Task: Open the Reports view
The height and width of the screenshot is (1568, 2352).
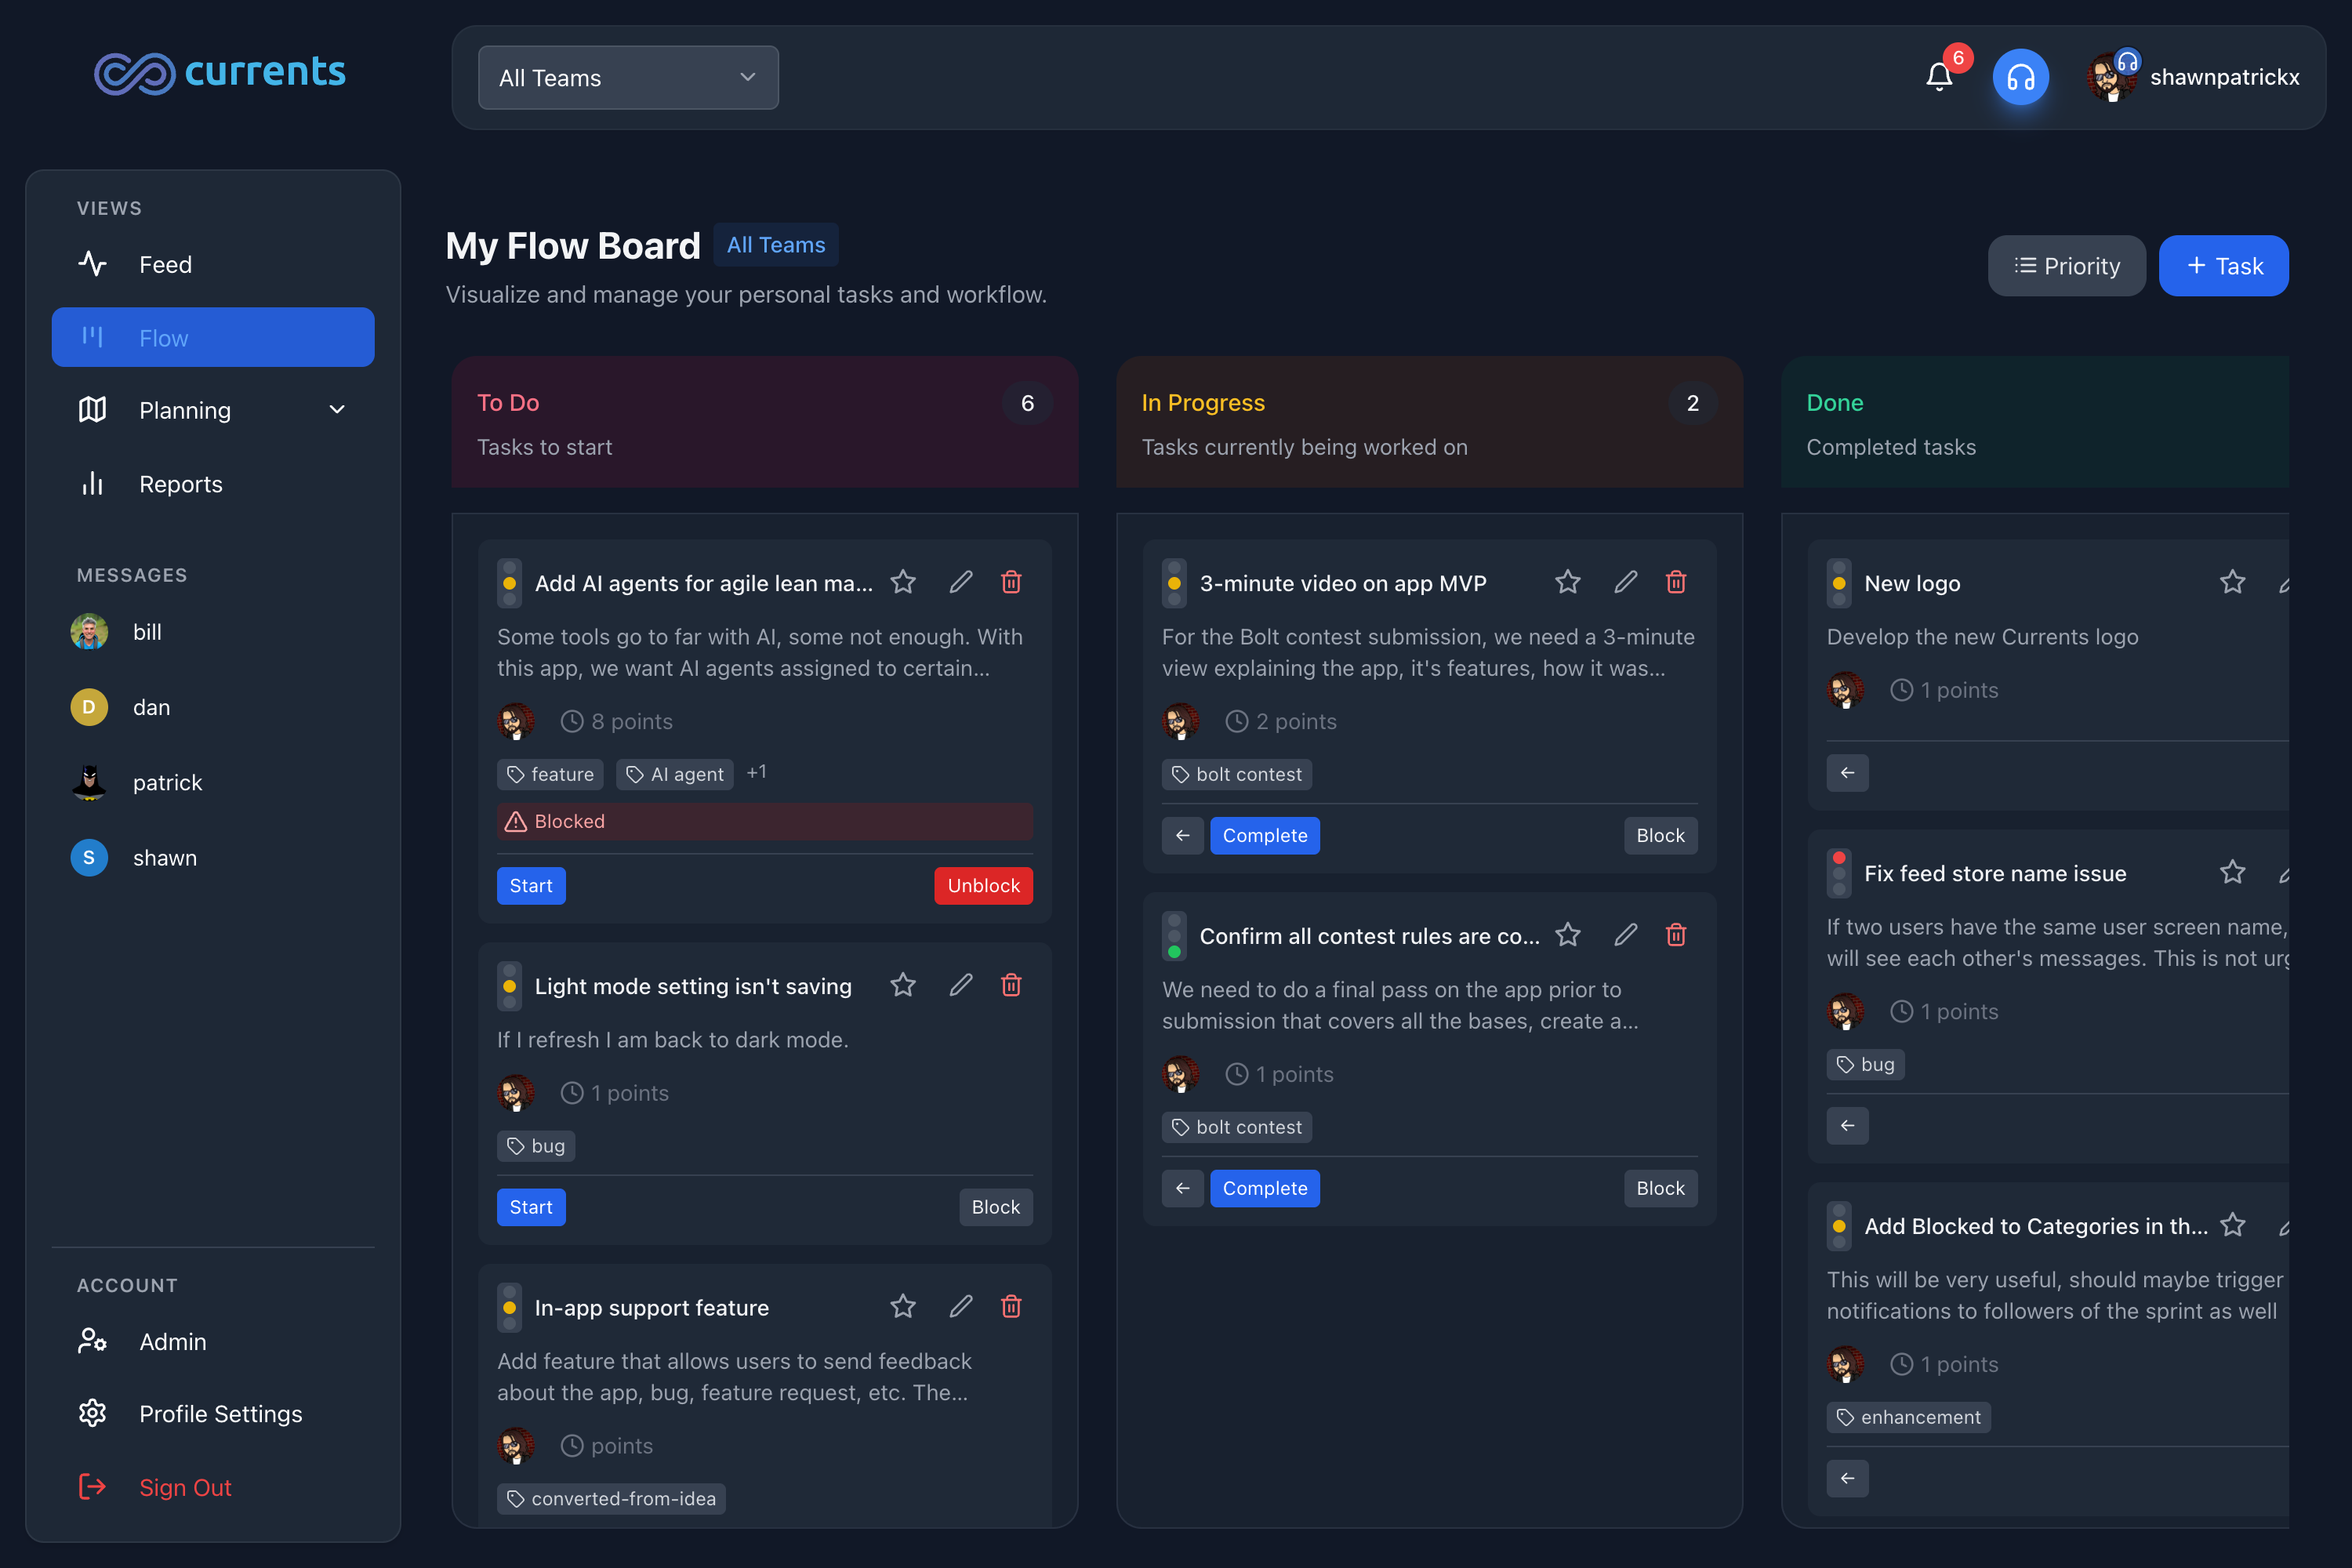Action: tap(180, 484)
